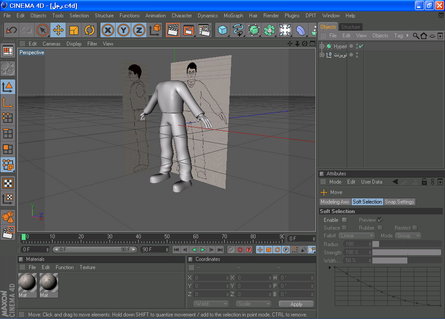Viewport: 445px width, 319px height.
Task: Toggle Z axis lock
Action: pyautogui.click(x=139, y=30)
